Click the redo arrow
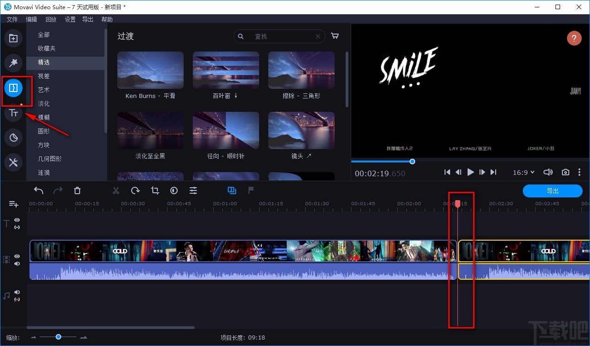This screenshot has width=590, height=346. click(x=58, y=190)
